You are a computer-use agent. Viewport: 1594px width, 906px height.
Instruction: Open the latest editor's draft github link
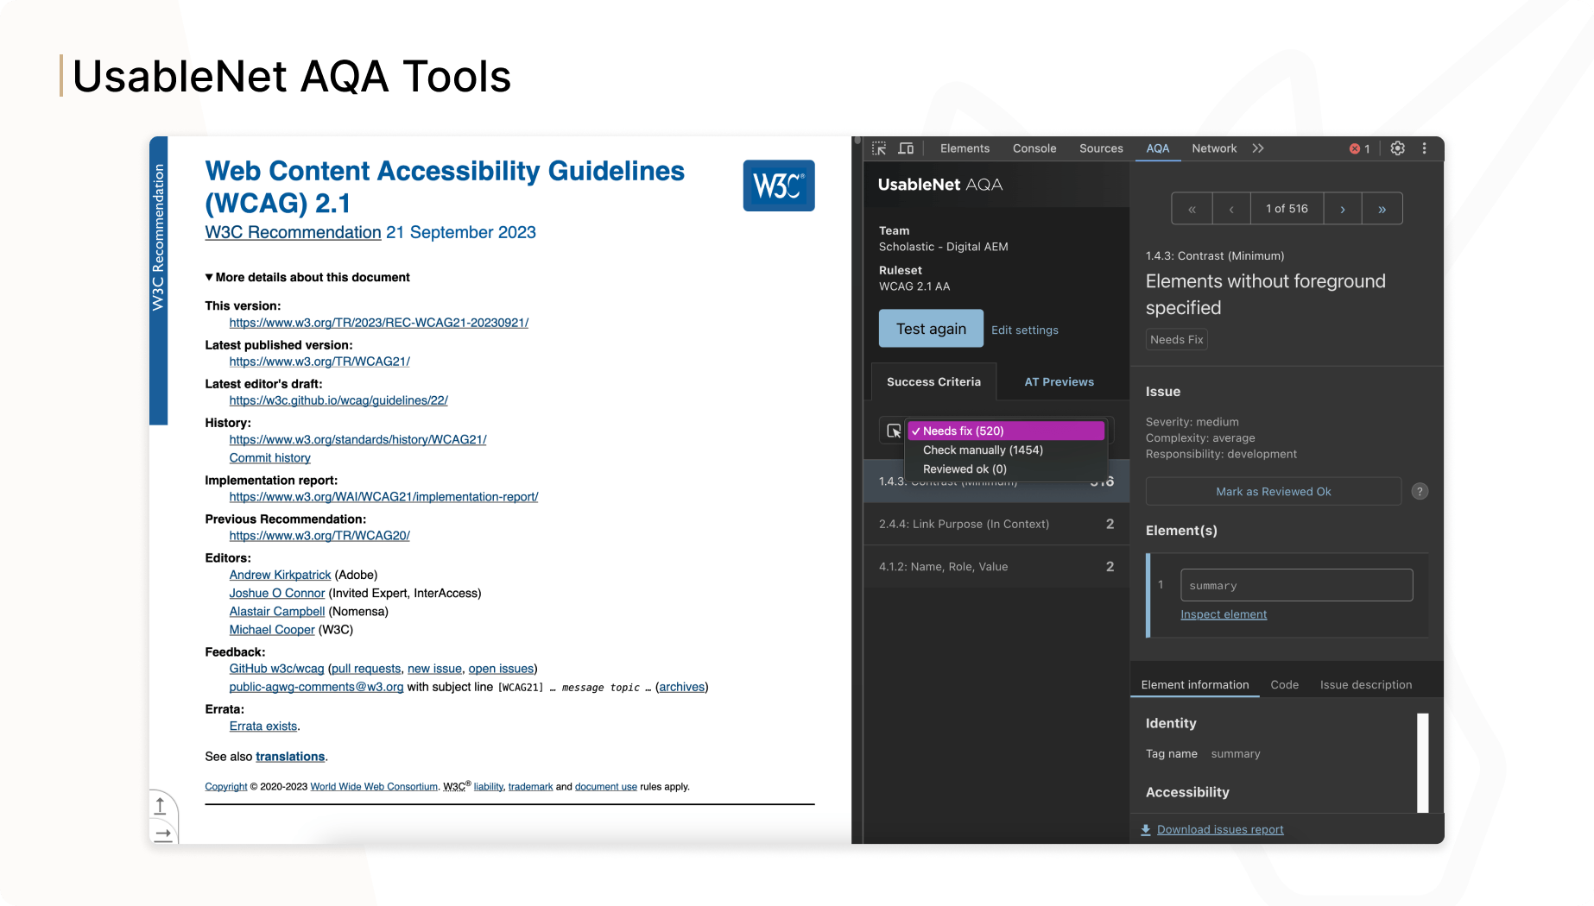pyautogui.click(x=338, y=400)
